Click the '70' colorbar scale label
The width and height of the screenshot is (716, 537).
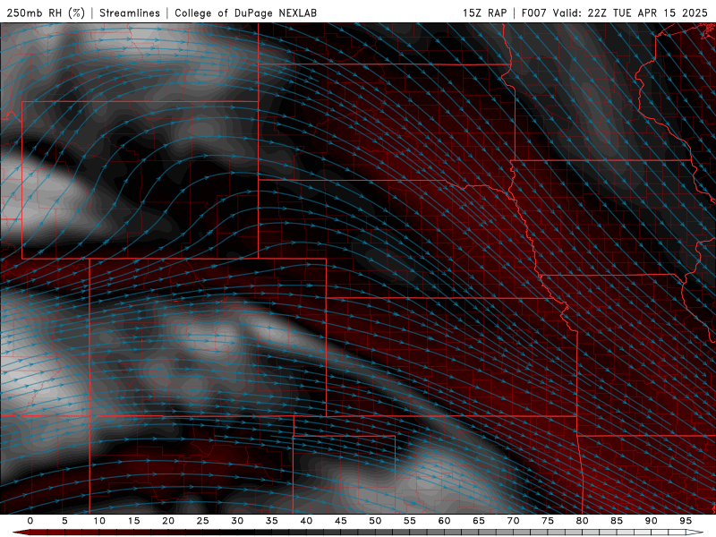(513, 521)
